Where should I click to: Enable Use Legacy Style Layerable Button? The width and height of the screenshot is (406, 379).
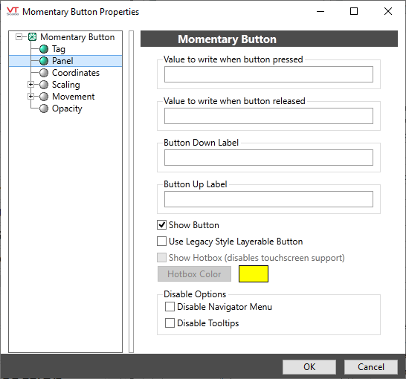(161, 242)
